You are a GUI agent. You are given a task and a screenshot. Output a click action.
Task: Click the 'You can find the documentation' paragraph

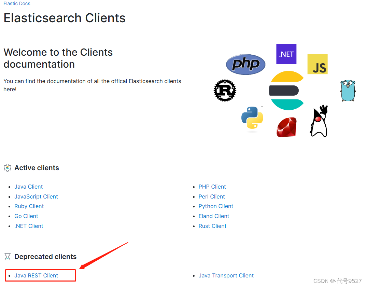coord(92,85)
